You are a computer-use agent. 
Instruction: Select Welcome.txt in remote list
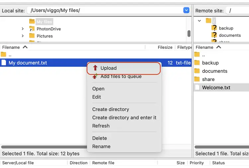click(221, 88)
